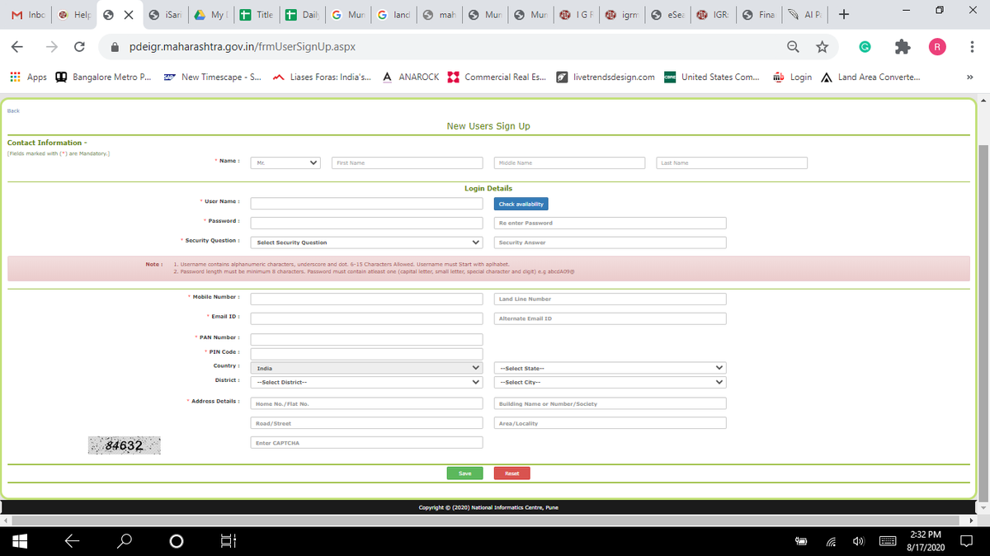This screenshot has width=990, height=556.
Task: Open the Chrome extensions puzzle icon
Action: [x=903, y=48]
